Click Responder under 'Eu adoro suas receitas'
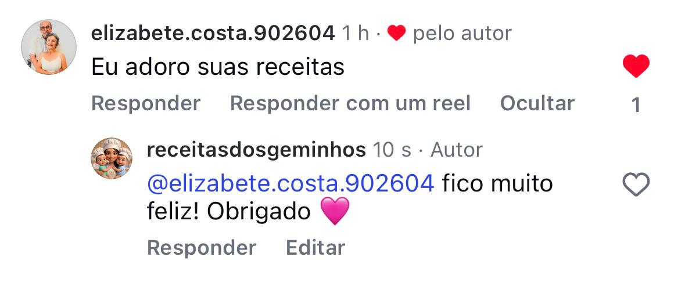Image resolution: width=685 pixels, height=282 pixels. [x=146, y=104]
